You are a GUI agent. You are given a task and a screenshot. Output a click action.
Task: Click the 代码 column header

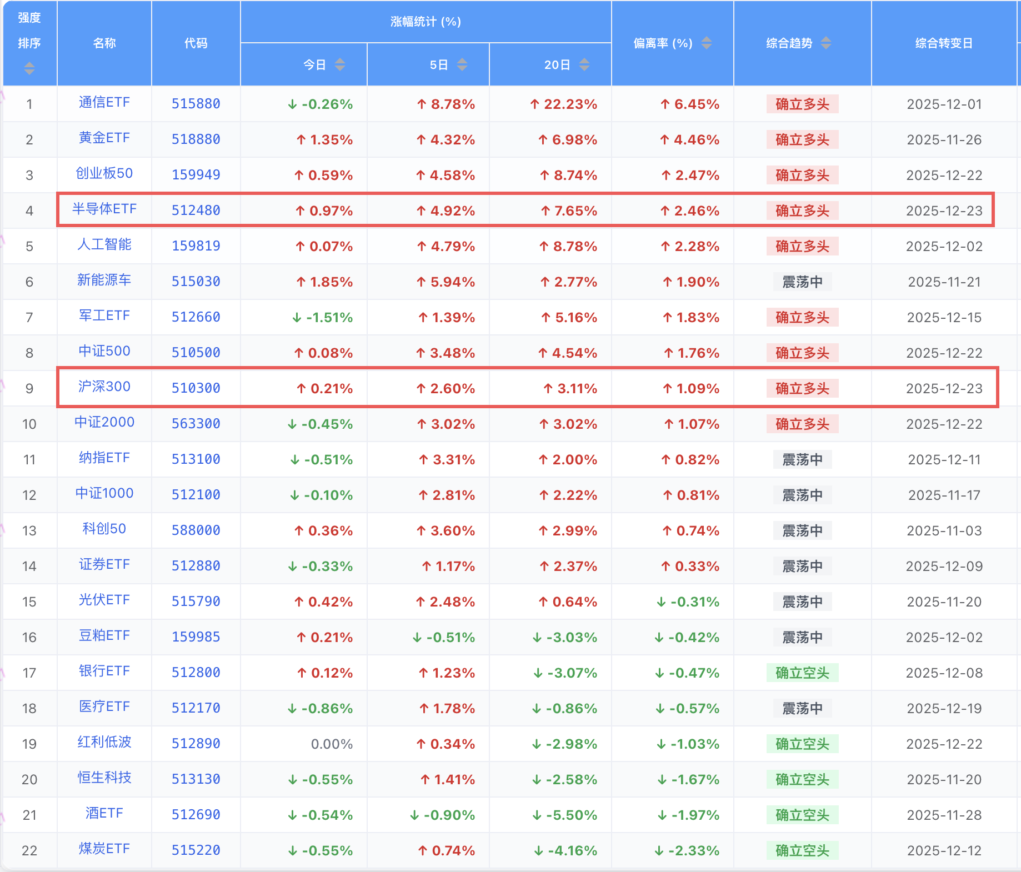coord(196,43)
